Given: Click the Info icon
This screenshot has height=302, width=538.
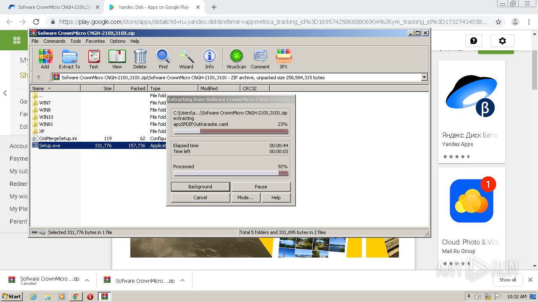Looking at the screenshot, I should (209, 59).
